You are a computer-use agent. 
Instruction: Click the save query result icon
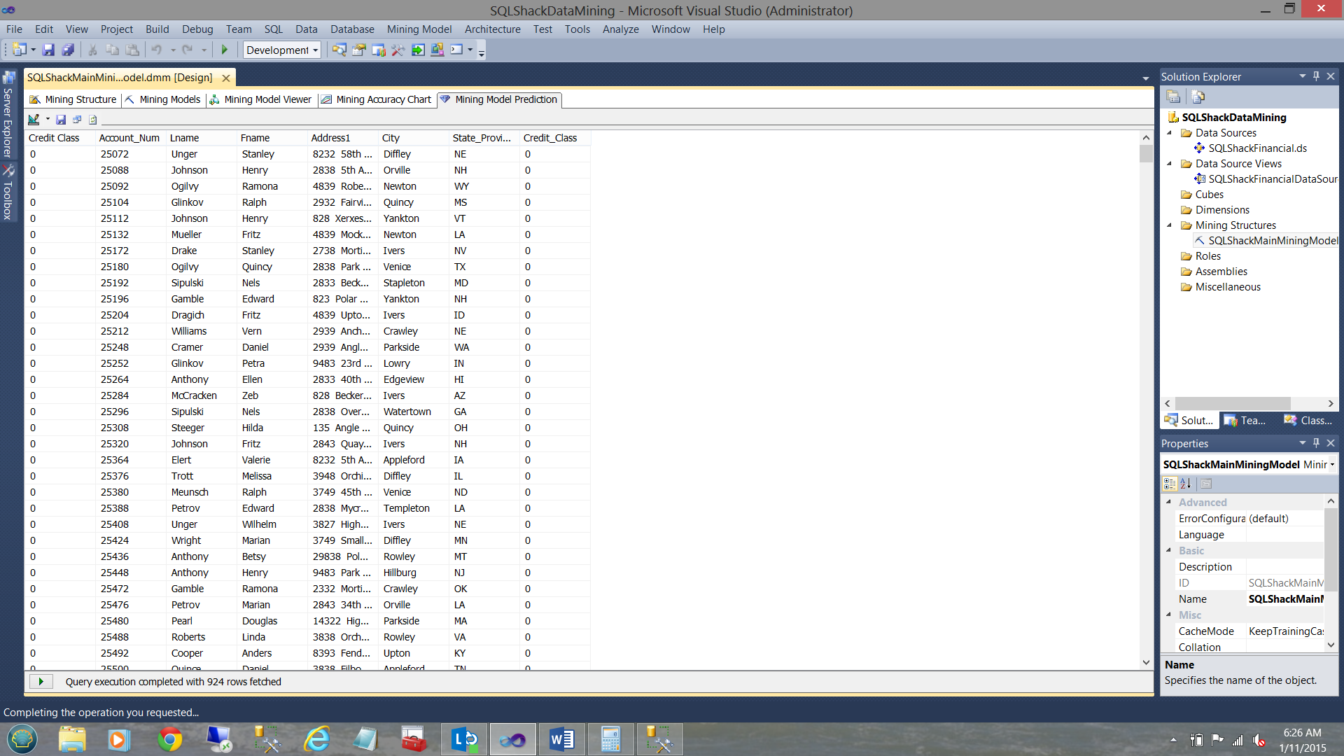coord(61,119)
